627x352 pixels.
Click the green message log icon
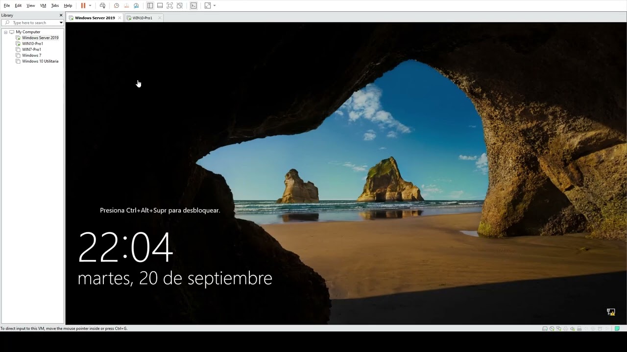click(x=617, y=329)
